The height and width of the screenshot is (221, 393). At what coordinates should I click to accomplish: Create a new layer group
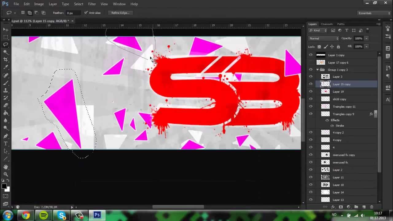[x=356, y=207]
